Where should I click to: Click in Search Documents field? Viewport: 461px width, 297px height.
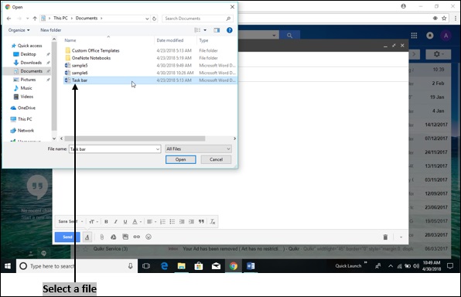click(x=197, y=19)
